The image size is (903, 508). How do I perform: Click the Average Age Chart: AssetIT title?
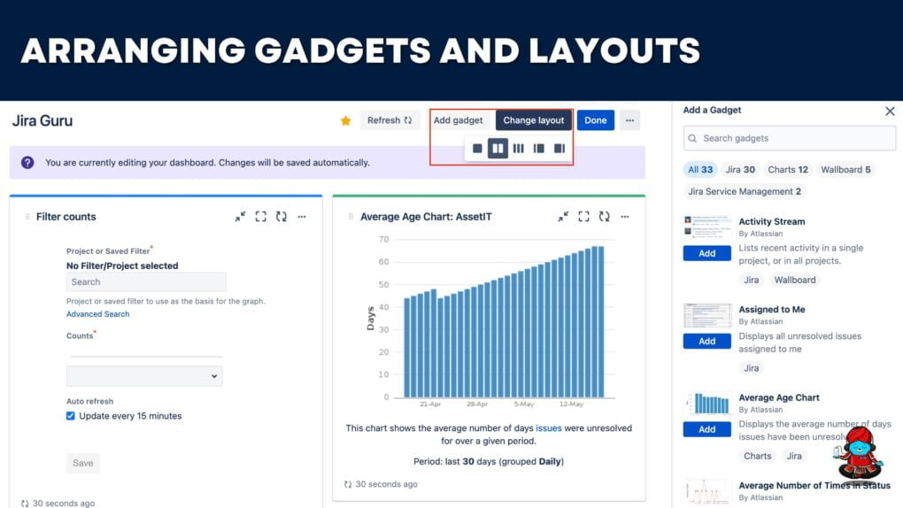pyautogui.click(x=426, y=217)
